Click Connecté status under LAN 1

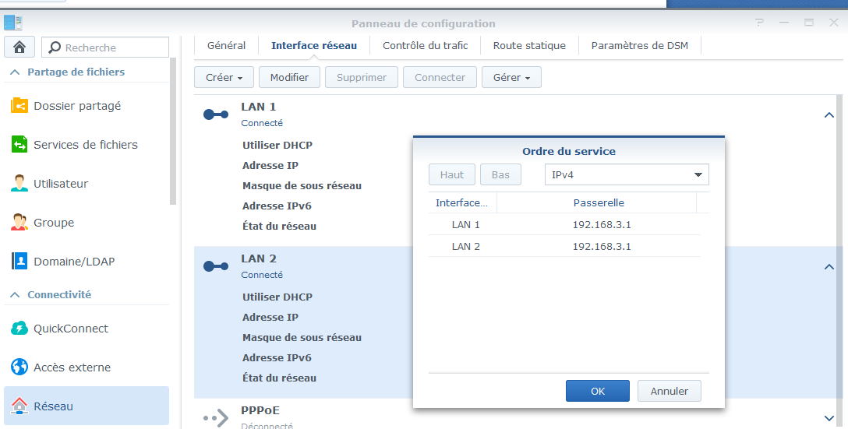tap(262, 123)
